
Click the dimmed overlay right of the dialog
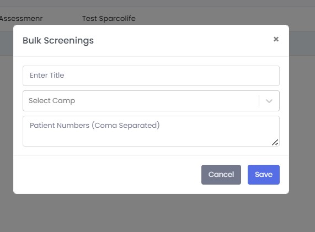tap(302, 121)
